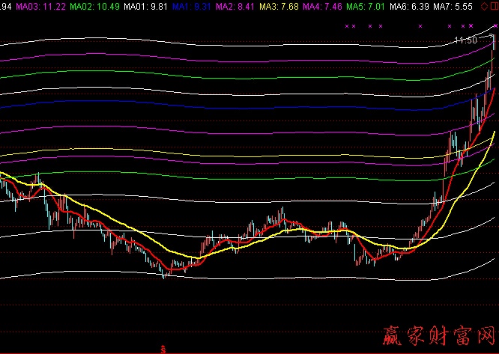Click the 11.50 high price annotation
This screenshot has height=354, width=499.
(465, 40)
